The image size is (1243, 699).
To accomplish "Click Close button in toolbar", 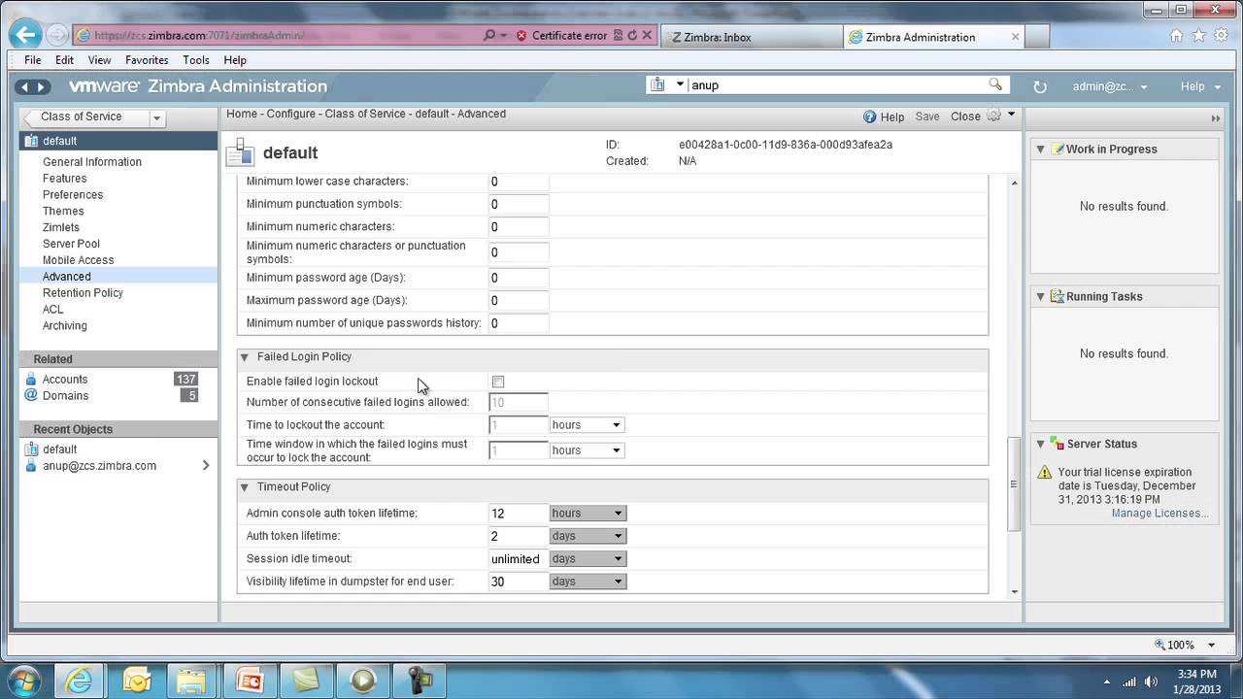I will point(965,116).
